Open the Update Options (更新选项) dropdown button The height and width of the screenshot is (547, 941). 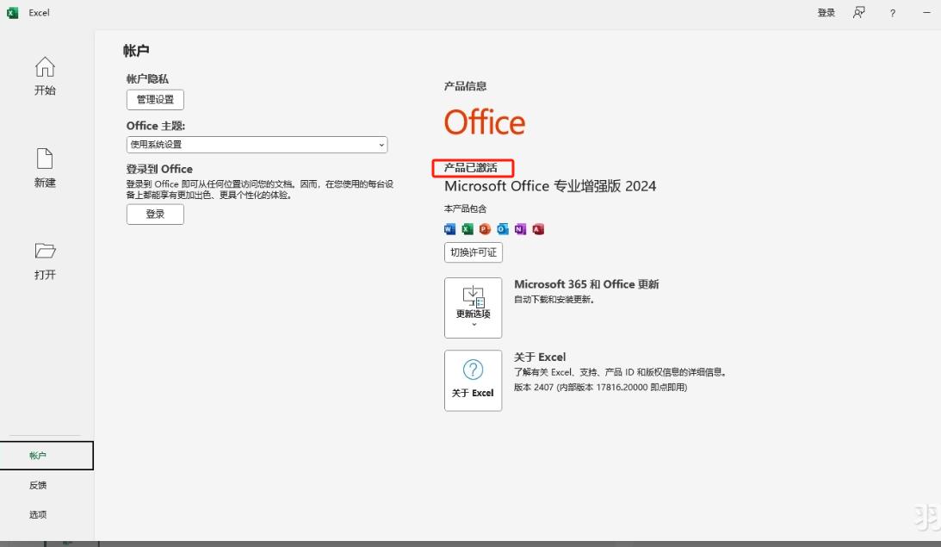pyautogui.click(x=473, y=308)
